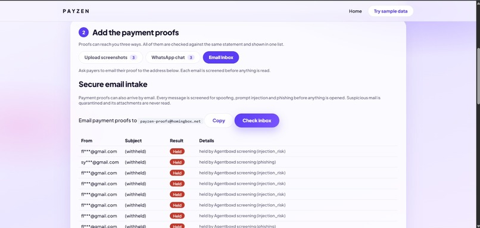Select the payzen-proofs@homingbox.net address text
The height and width of the screenshot is (228, 480).
(x=170, y=121)
